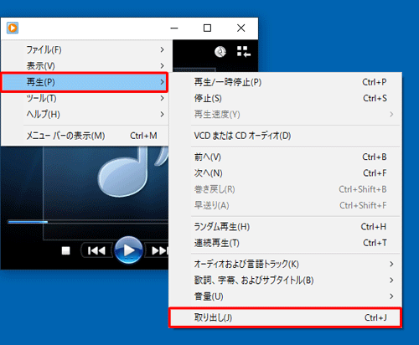This screenshot has width=419, height=345.
Task: Click the rip CD disc icon
Action: coord(220,52)
